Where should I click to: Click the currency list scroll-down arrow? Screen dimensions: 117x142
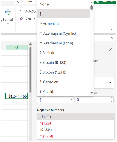(92, 93)
